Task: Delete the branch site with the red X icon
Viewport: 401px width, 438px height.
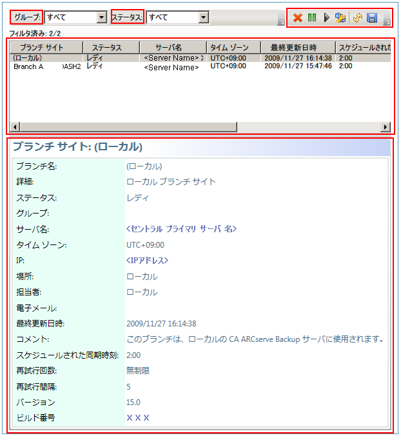Action: click(x=298, y=18)
